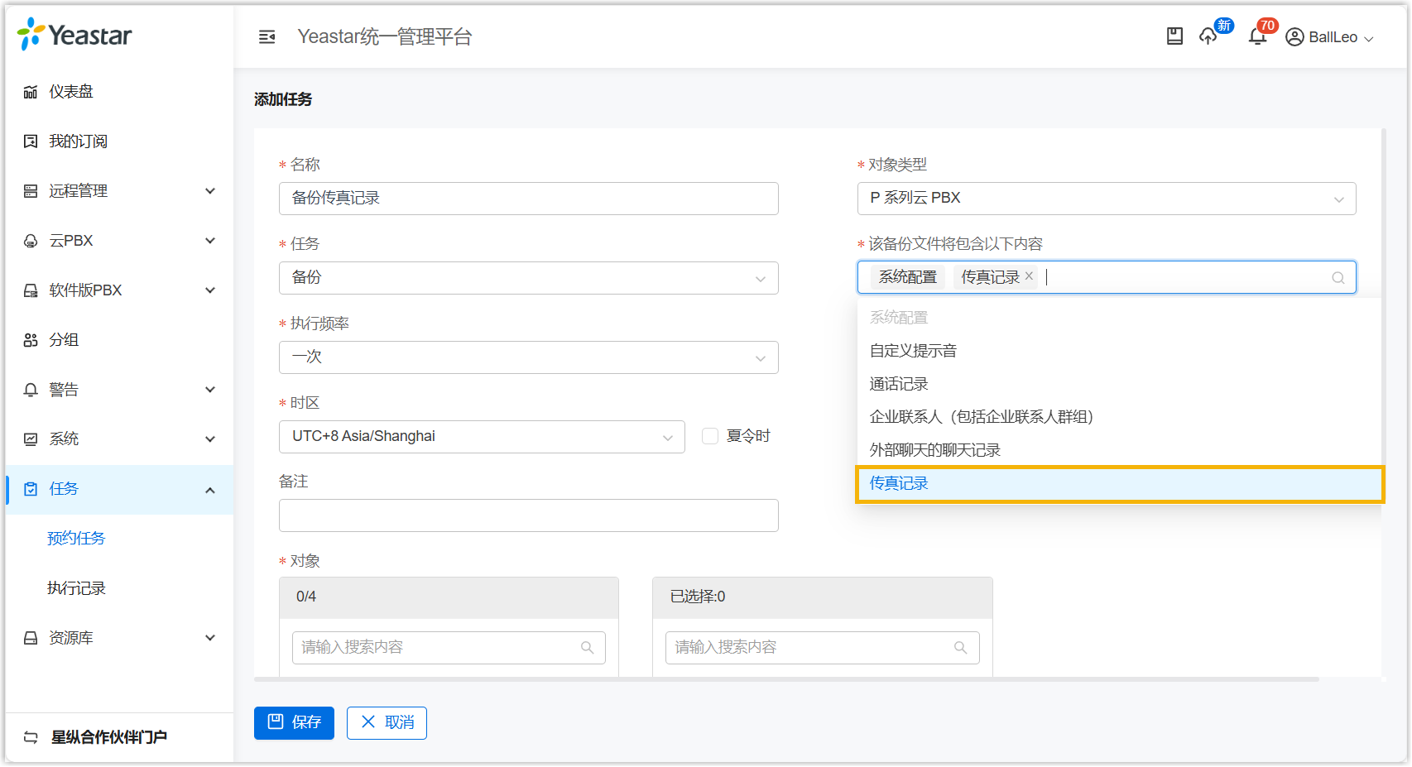
Task: Click the Yeastar logo
Action: click(74, 35)
